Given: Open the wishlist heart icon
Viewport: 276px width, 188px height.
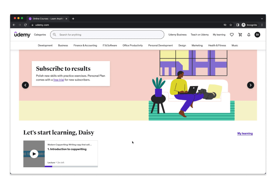Looking at the screenshot, I should tap(232, 35).
